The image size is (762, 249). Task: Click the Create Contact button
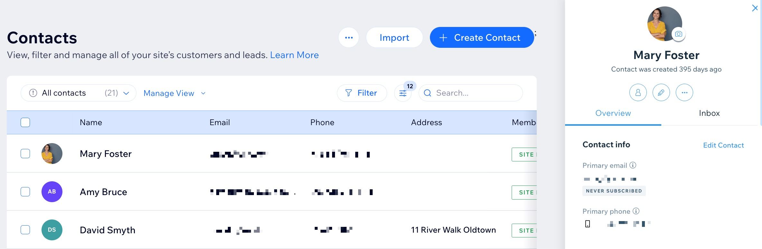(x=482, y=38)
